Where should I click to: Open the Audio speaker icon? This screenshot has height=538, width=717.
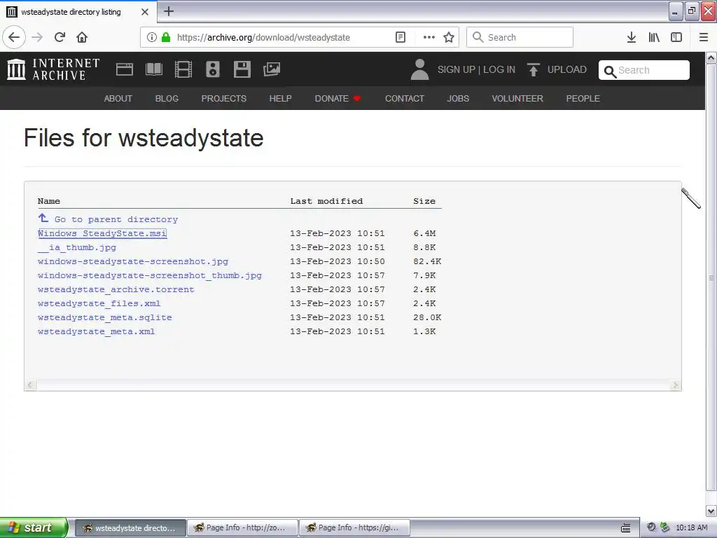[x=213, y=69]
